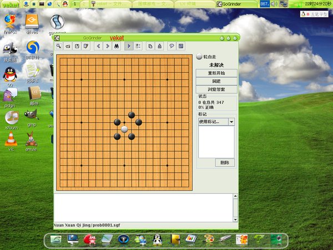Click the pink pig dock icon

[x=89, y=239]
